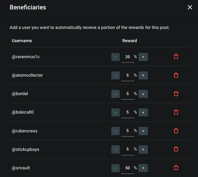198x177 pixels.
Task: Increase the @snvault reward percentage
Action: 143,168
